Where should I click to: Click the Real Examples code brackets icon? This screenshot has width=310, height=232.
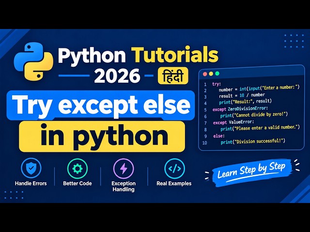(174, 169)
